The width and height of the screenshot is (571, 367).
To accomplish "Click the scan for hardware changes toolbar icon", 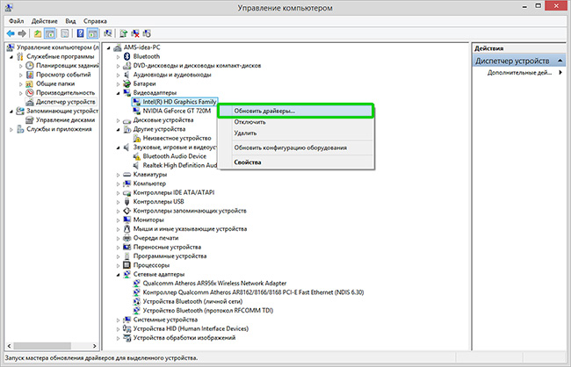I will pyautogui.click(x=108, y=34).
